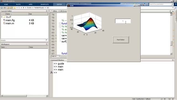
Task: Click the editor code analyzer message indicator
Action: pyautogui.click(x=173, y=14)
